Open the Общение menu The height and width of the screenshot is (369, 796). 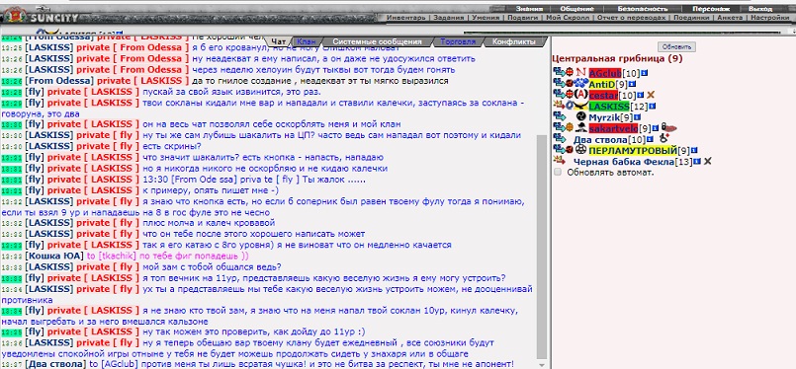pyautogui.click(x=577, y=9)
